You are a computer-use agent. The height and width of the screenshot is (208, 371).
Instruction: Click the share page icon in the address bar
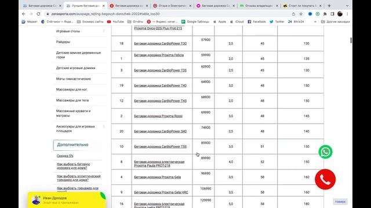click(x=293, y=14)
